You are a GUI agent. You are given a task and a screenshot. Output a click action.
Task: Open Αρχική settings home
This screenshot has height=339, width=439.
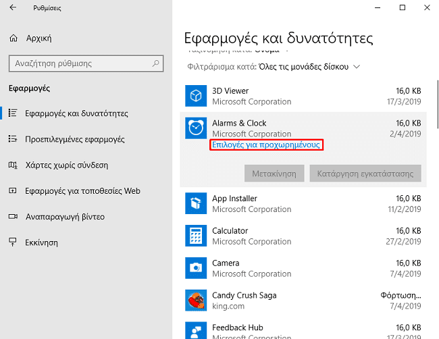click(39, 38)
